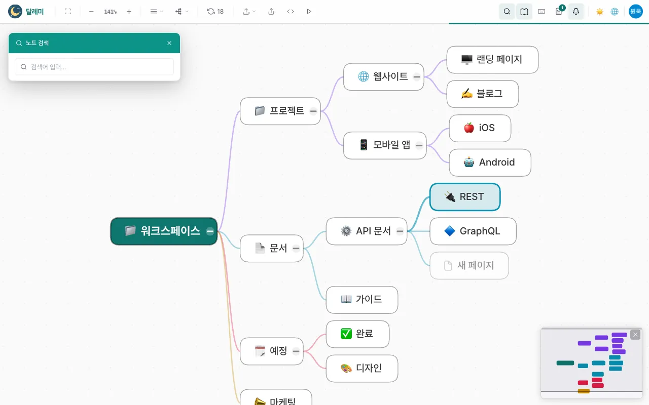Open keyboard shortcuts icon
This screenshot has width=649, height=405.
point(542,11)
